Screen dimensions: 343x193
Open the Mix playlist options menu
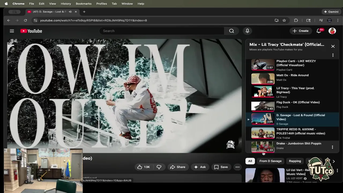tap(333, 55)
